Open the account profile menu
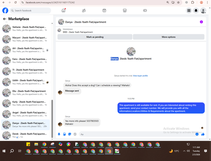The image size is (211, 161). click(203, 11)
